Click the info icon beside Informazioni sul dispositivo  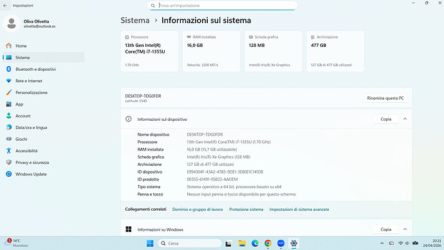(x=128, y=119)
